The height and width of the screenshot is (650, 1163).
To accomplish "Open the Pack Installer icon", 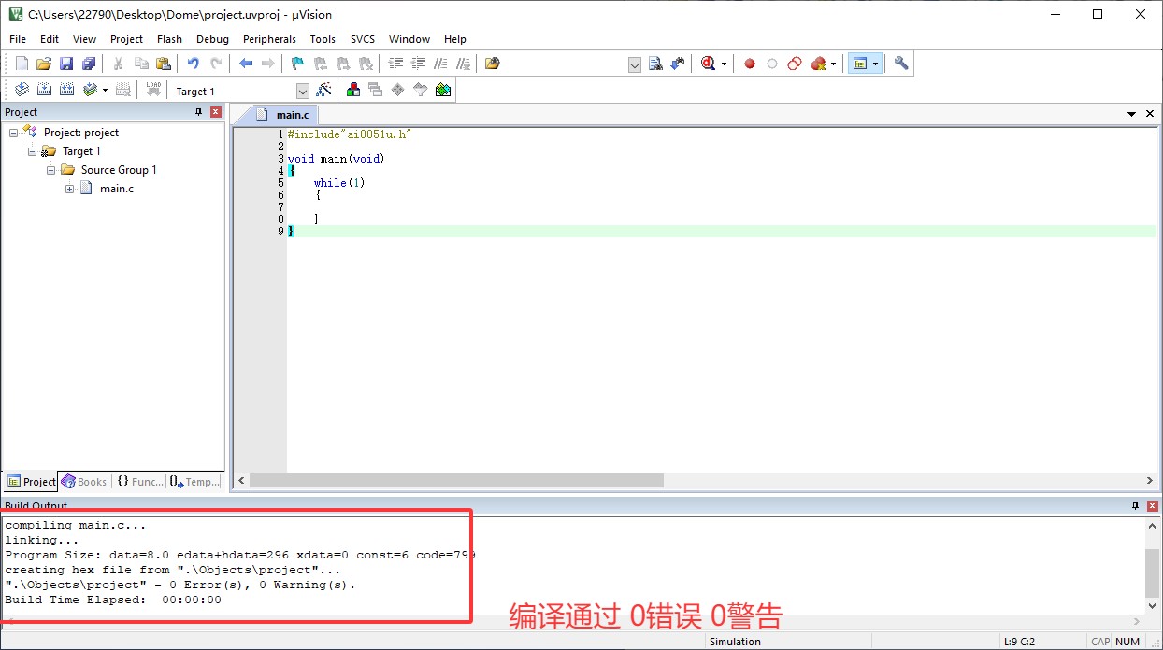I will coord(443,90).
